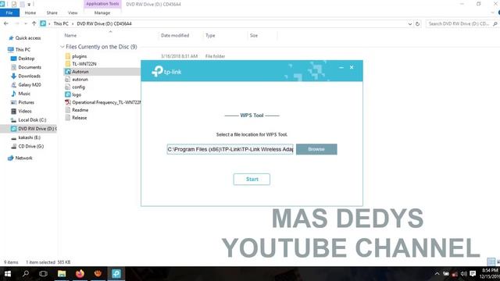Open Firefox from the taskbar

point(80,274)
